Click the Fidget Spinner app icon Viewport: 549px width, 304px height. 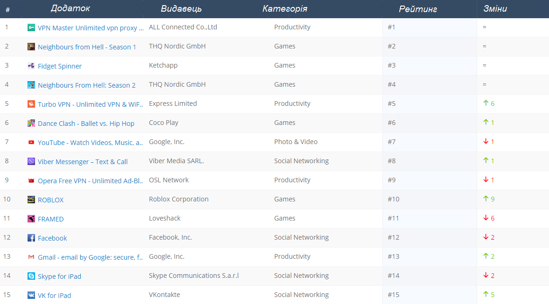(31, 66)
